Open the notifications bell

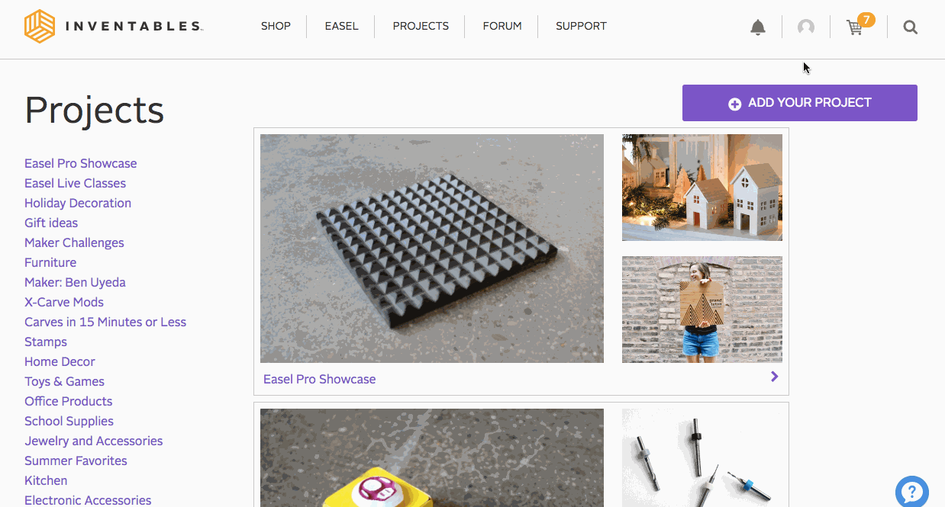[x=757, y=27]
